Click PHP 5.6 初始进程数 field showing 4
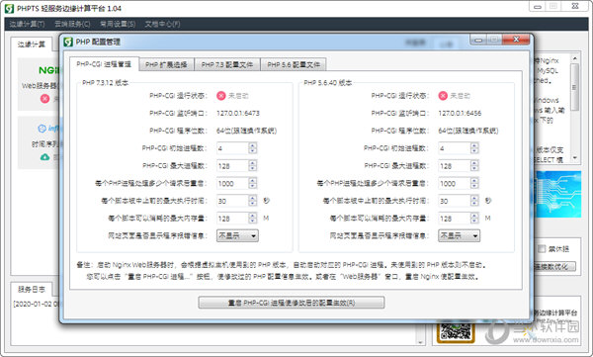593x357 pixels. pos(455,148)
